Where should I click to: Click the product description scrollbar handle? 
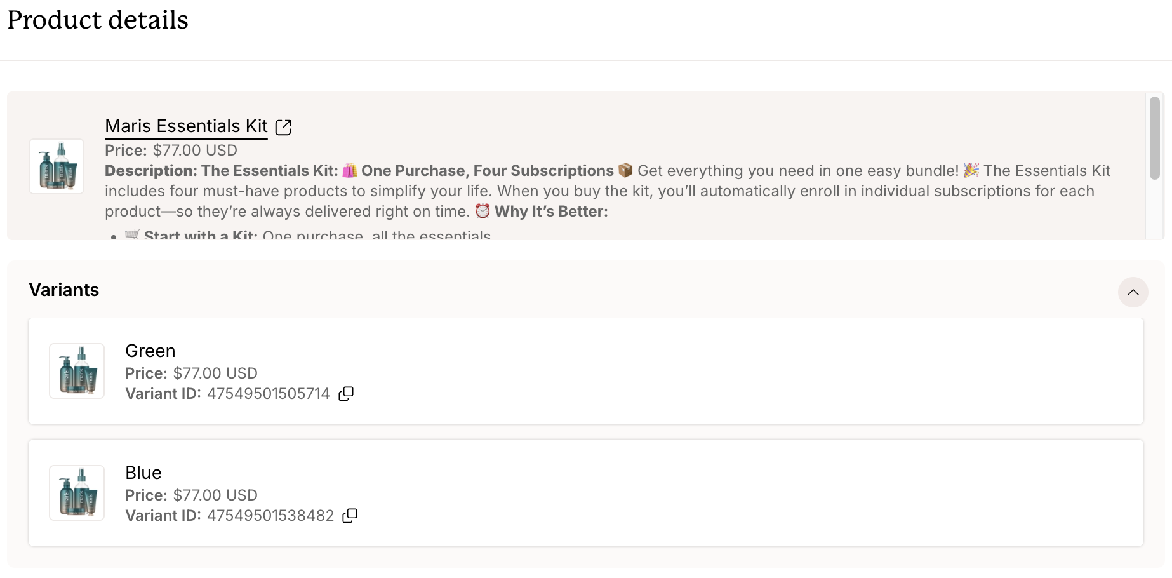[1154, 138]
